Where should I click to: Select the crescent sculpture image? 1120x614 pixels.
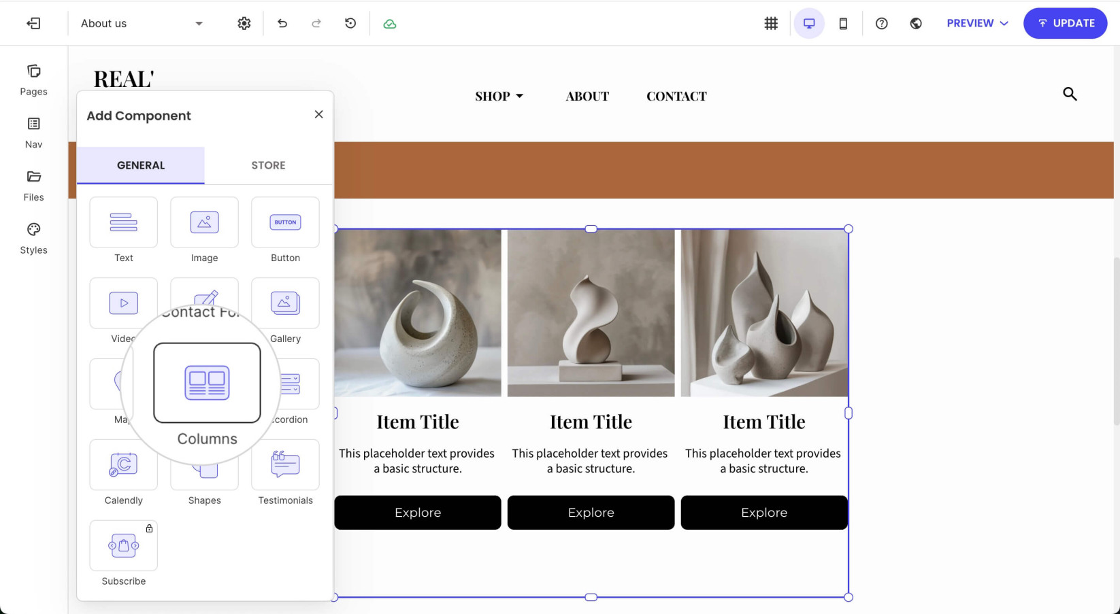click(x=418, y=313)
